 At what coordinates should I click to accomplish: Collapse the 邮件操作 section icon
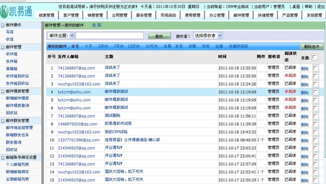click(x=3, y=25)
